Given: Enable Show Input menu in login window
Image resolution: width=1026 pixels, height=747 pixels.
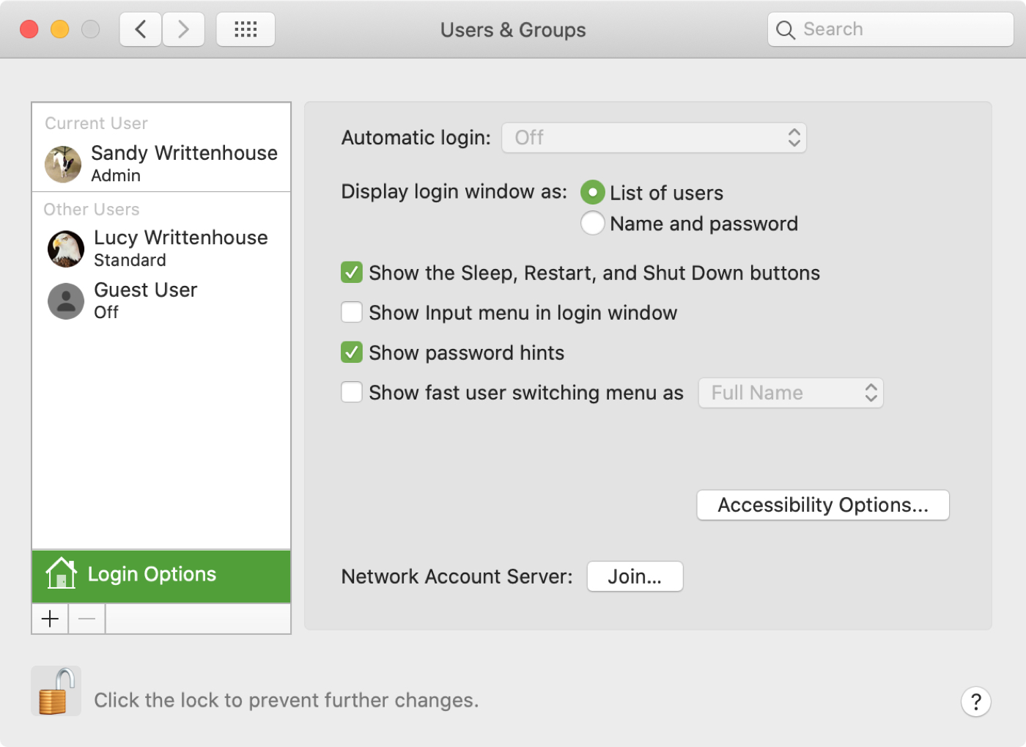Looking at the screenshot, I should click(352, 312).
